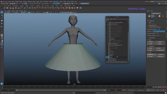This screenshot has width=167, height=94.
Task: Select the arrow Select tool in toolbox
Action: click(x=2, y=12)
